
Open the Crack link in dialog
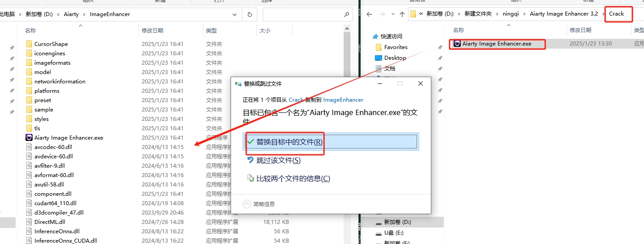point(296,100)
